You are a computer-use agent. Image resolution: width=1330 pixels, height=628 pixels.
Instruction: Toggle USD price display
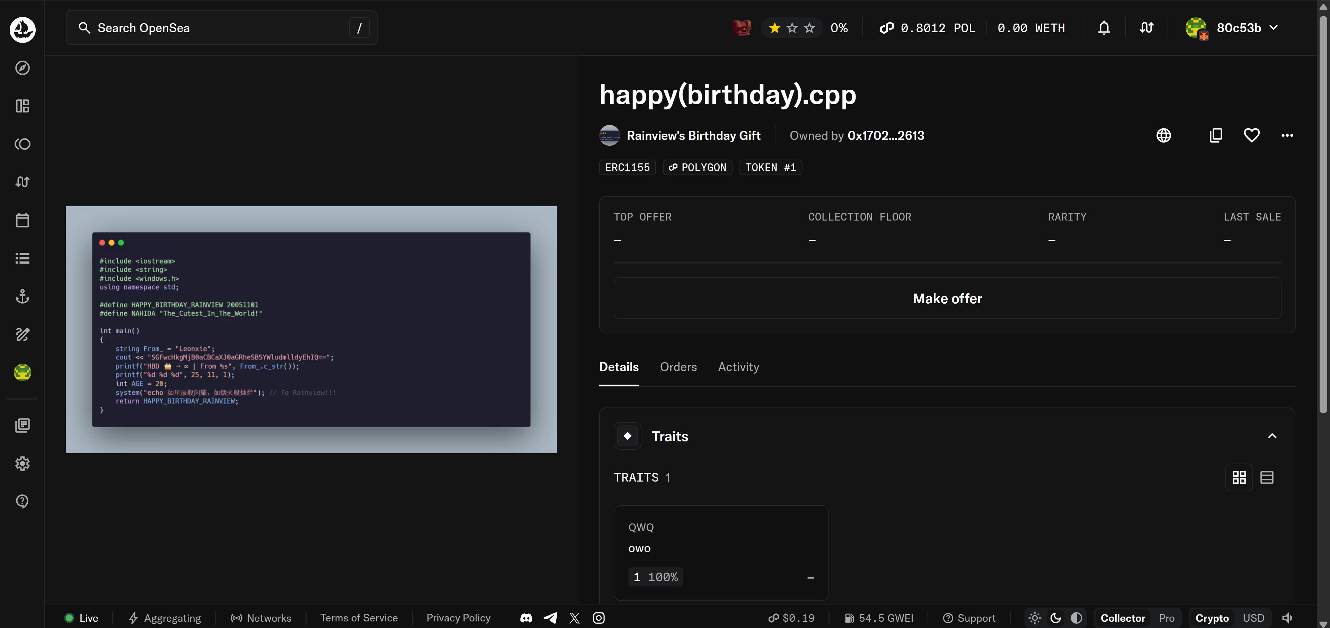pos(1253,618)
